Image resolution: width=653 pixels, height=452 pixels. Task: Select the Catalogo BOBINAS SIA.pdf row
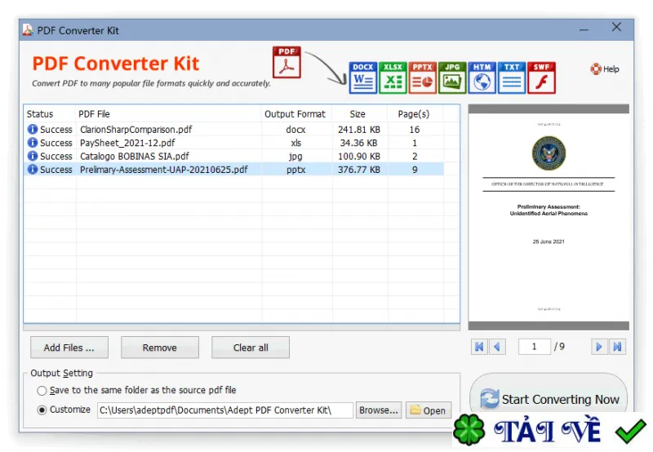[x=233, y=156]
